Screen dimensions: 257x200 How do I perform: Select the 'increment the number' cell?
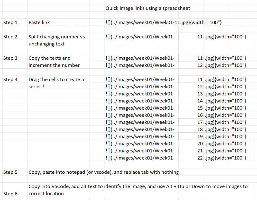[x=54, y=65]
